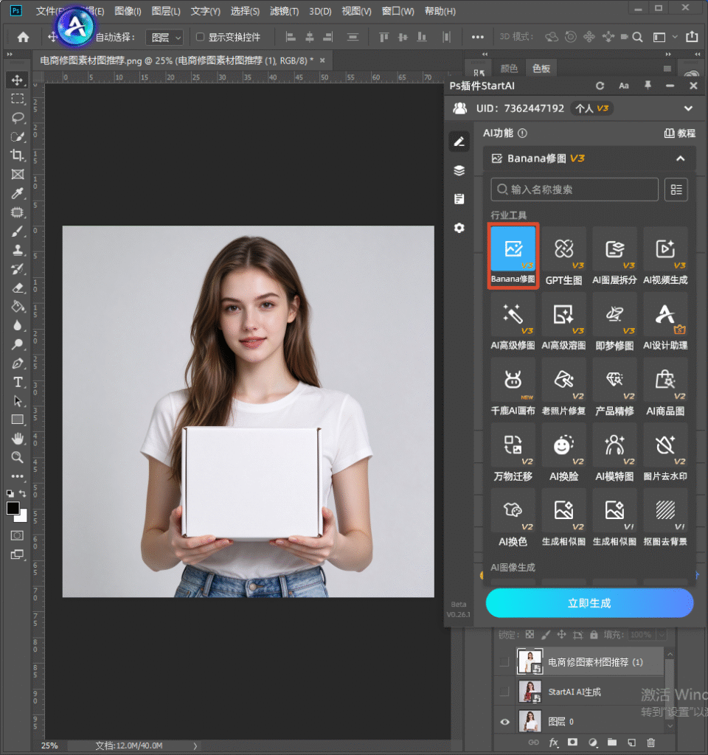
Task: Toggle lock all layer button
Action: click(x=594, y=635)
